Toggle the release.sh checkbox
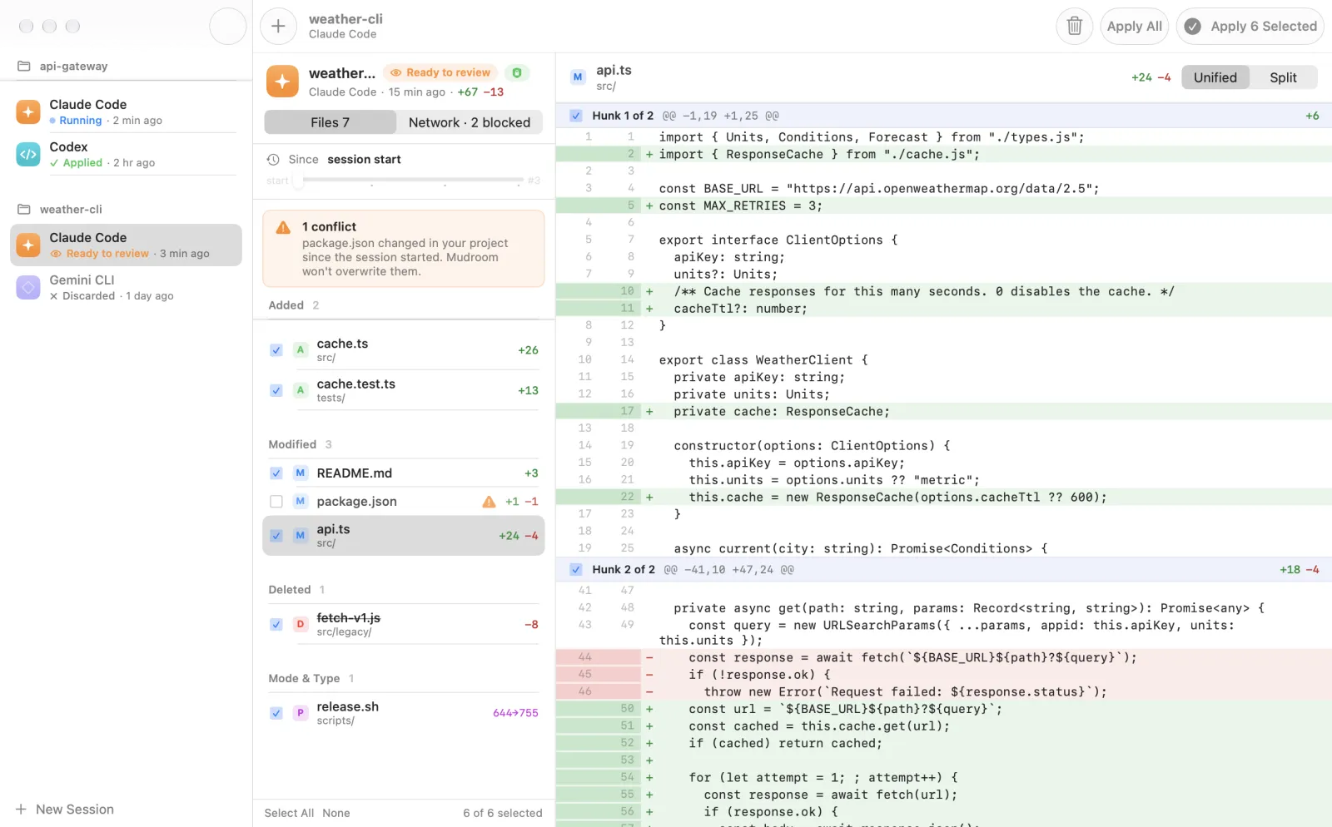The width and height of the screenshot is (1332, 827). pyautogui.click(x=276, y=713)
